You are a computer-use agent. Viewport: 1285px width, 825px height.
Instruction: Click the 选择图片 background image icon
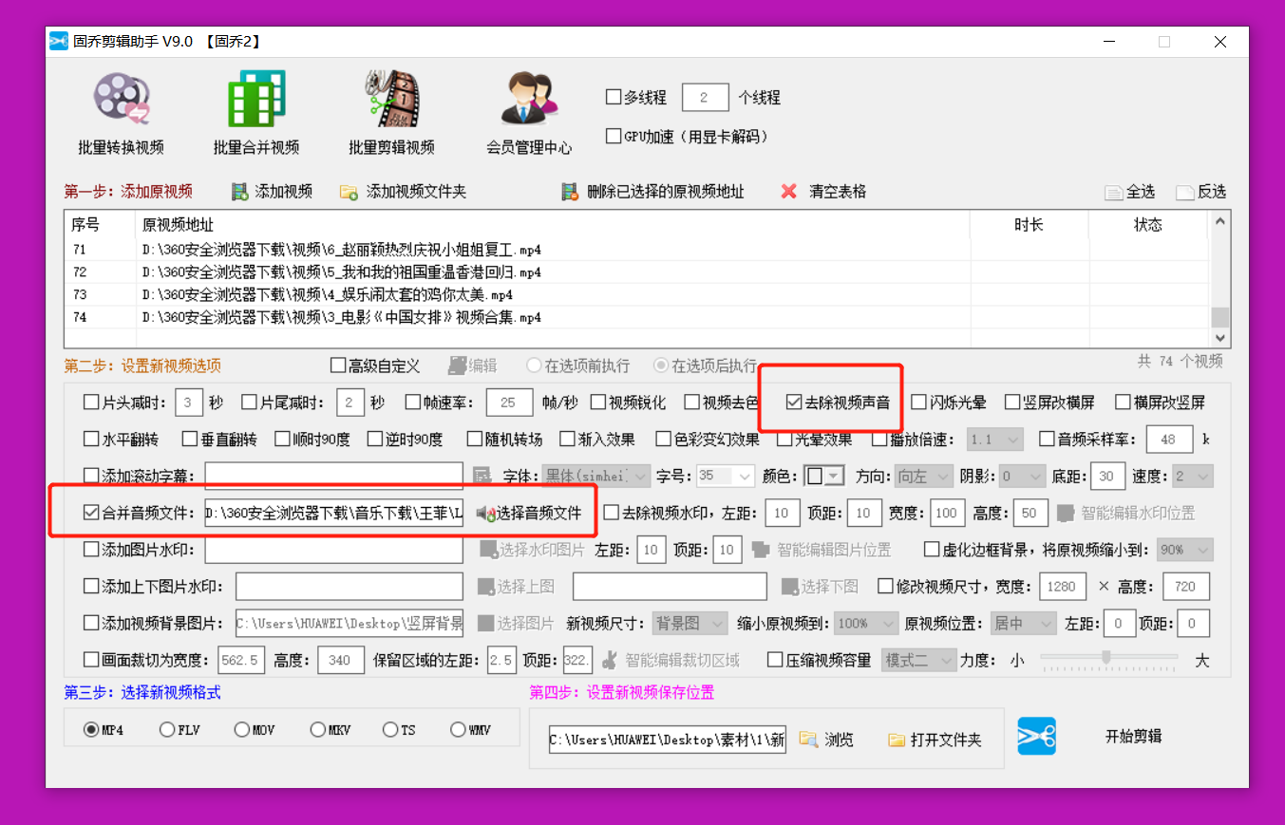[x=486, y=624]
